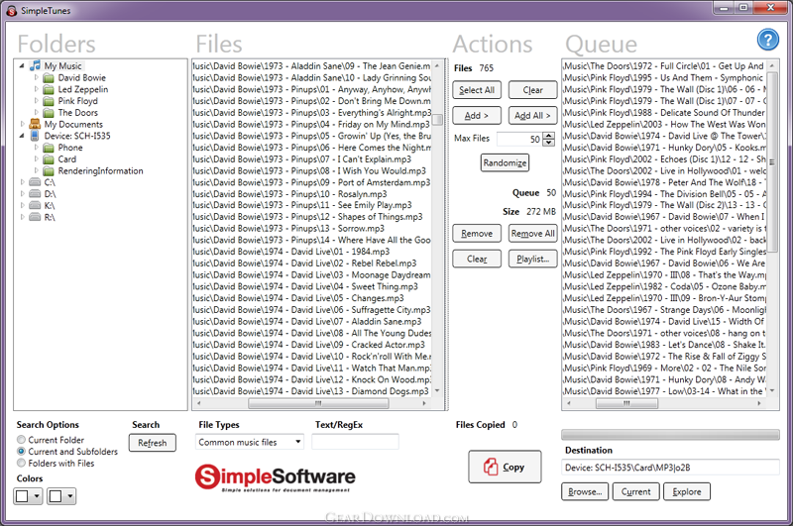
Task: Collapse the Device: SCH-I535 node
Action: click(22, 136)
